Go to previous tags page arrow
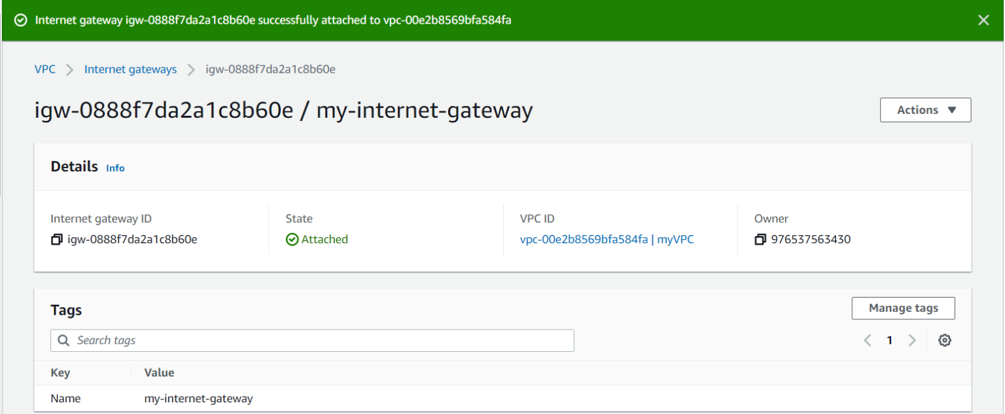The image size is (1005, 414). (x=868, y=340)
